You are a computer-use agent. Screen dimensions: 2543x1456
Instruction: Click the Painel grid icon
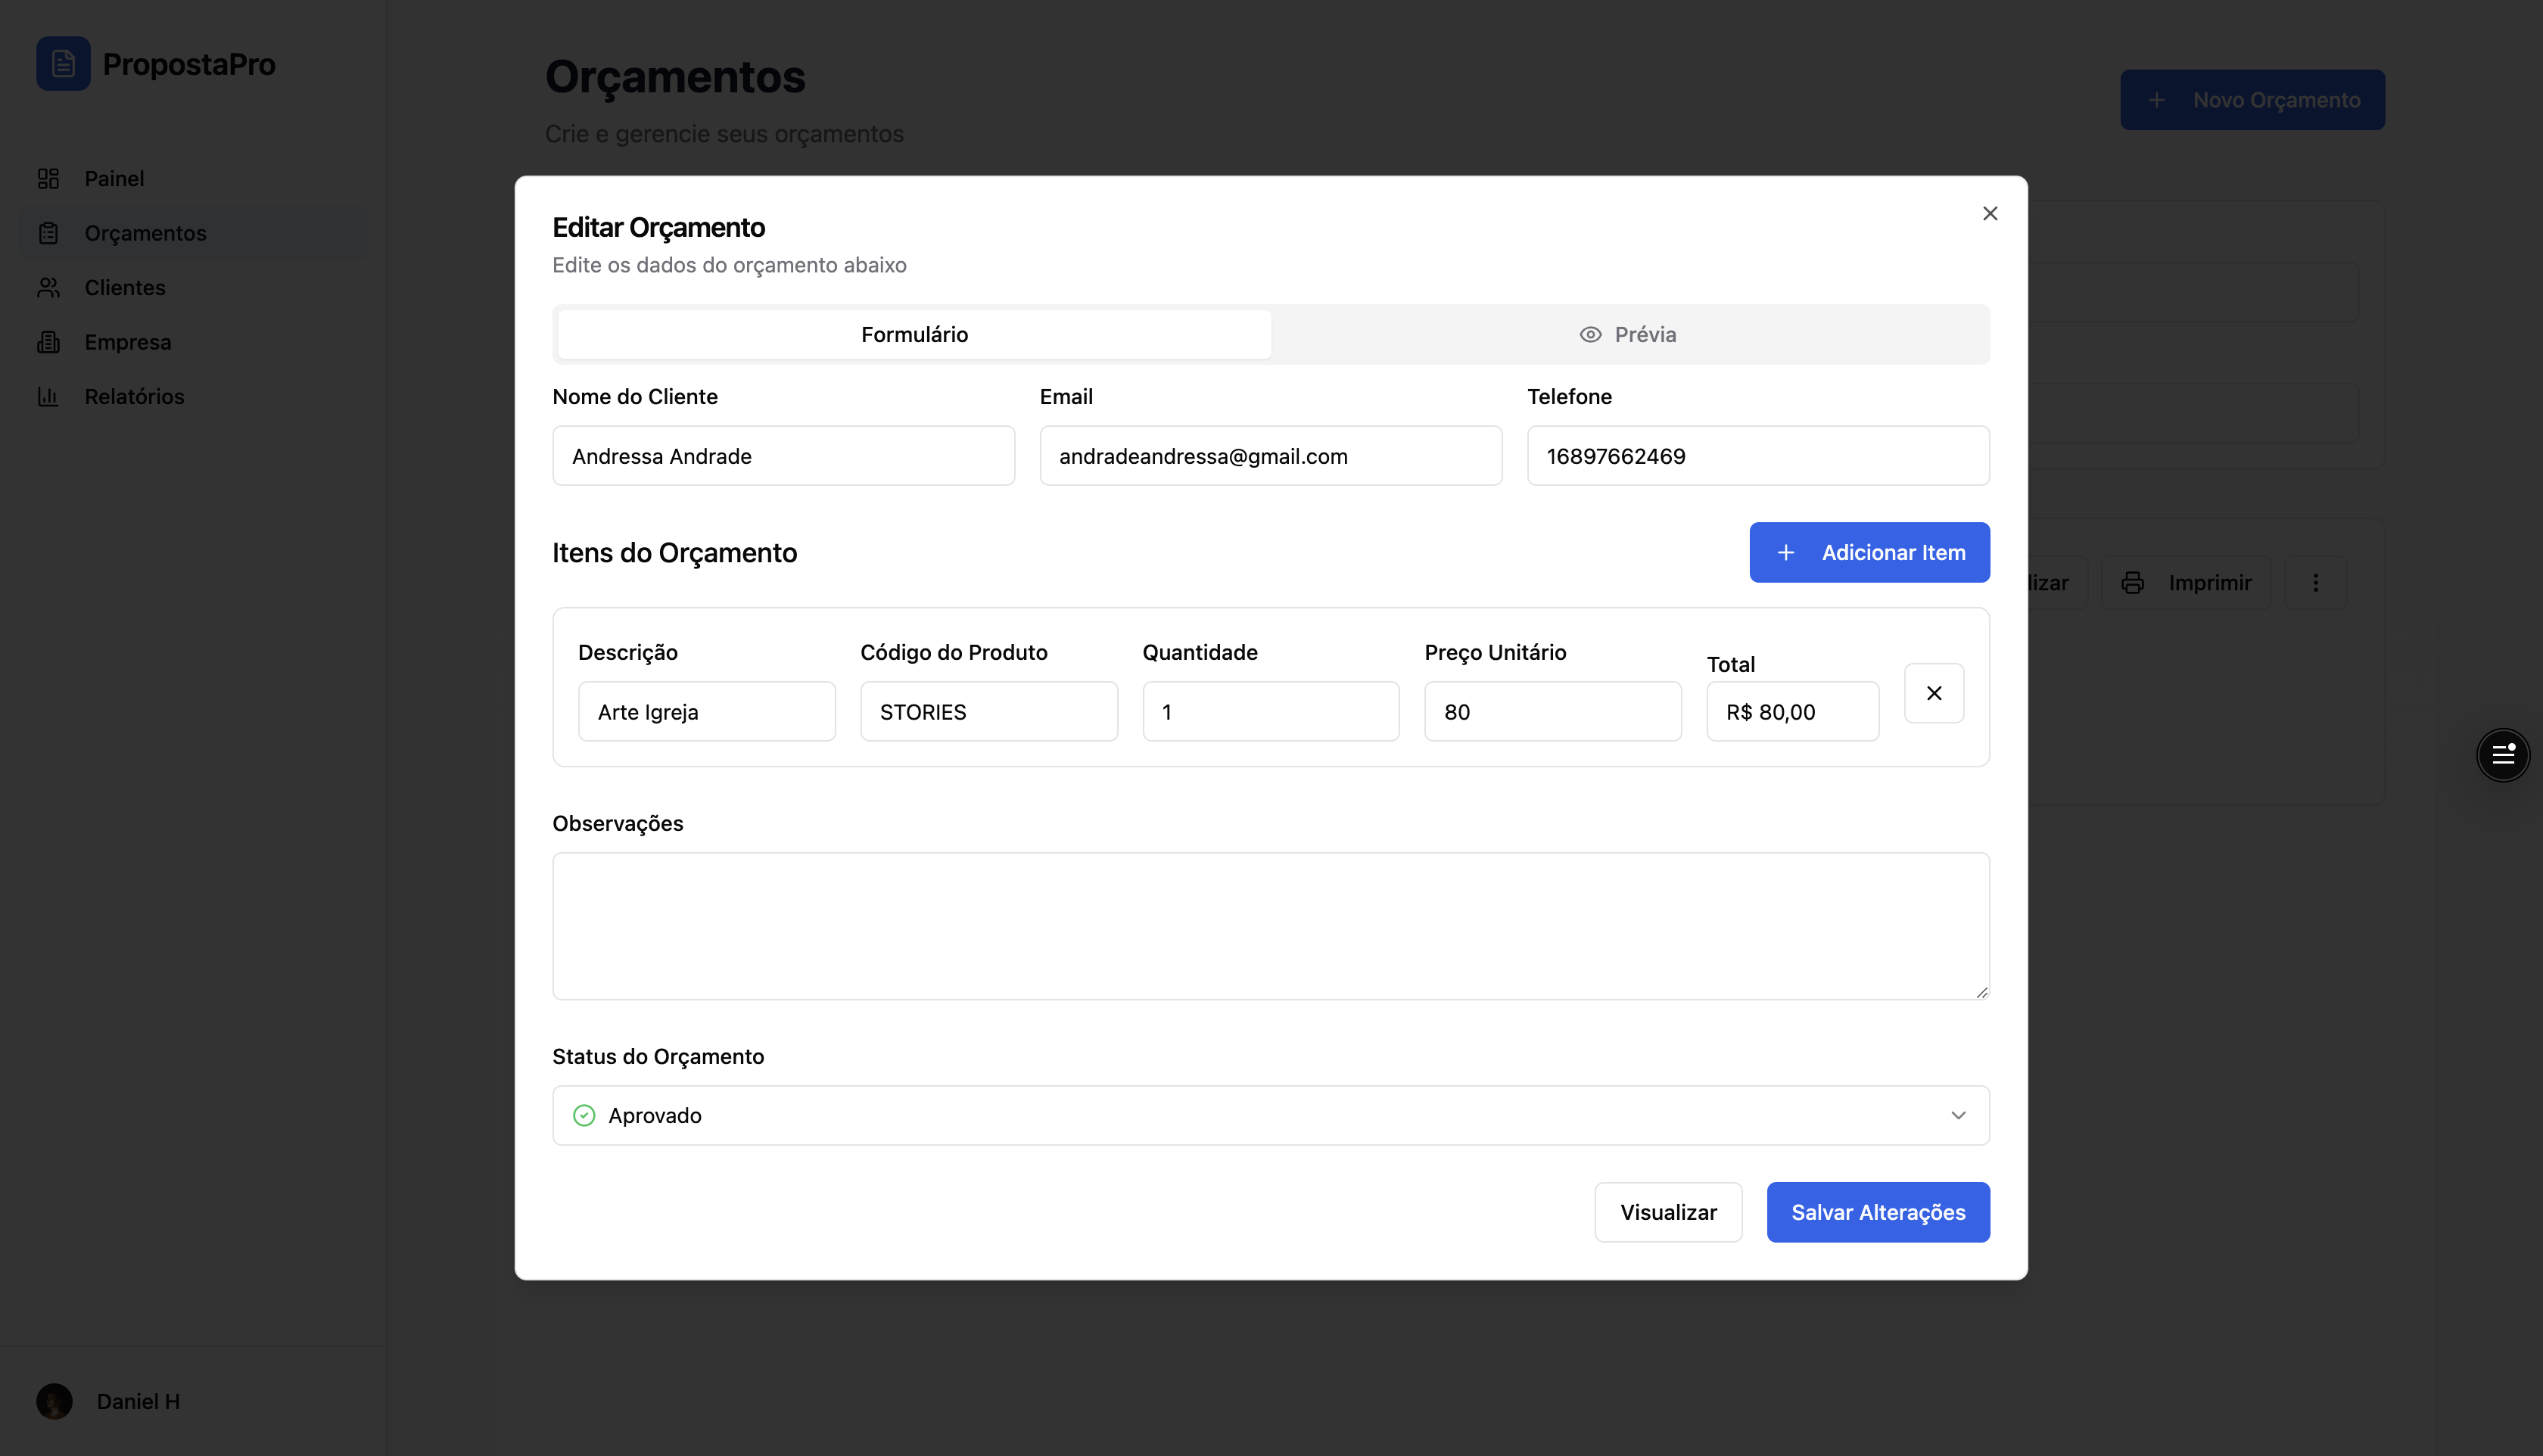tap(48, 178)
